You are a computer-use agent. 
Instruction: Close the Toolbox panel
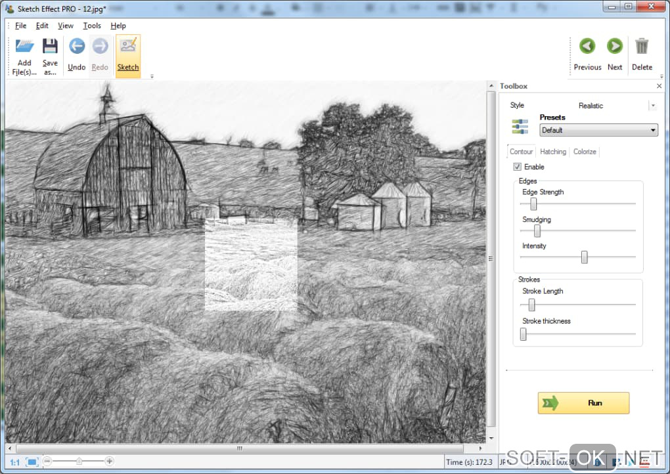pyautogui.click(x=659, y=86)
